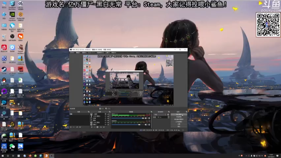Remove selected source with the minus icon

tap(94, 127)
